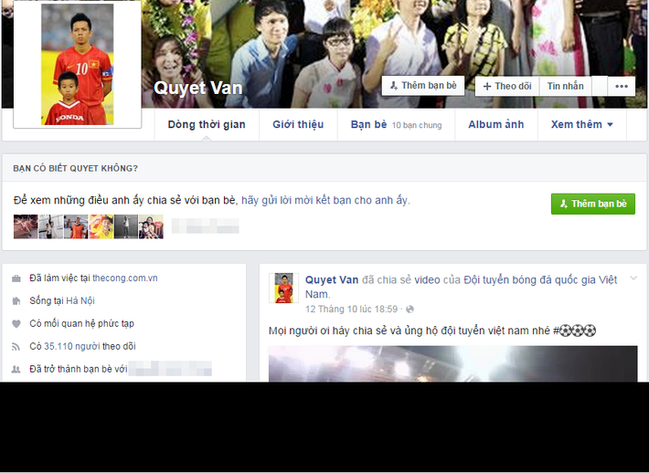Open the first mutual friend thumbnail
The width and height of the screenshot is (649, 473).
click(26, 226)
